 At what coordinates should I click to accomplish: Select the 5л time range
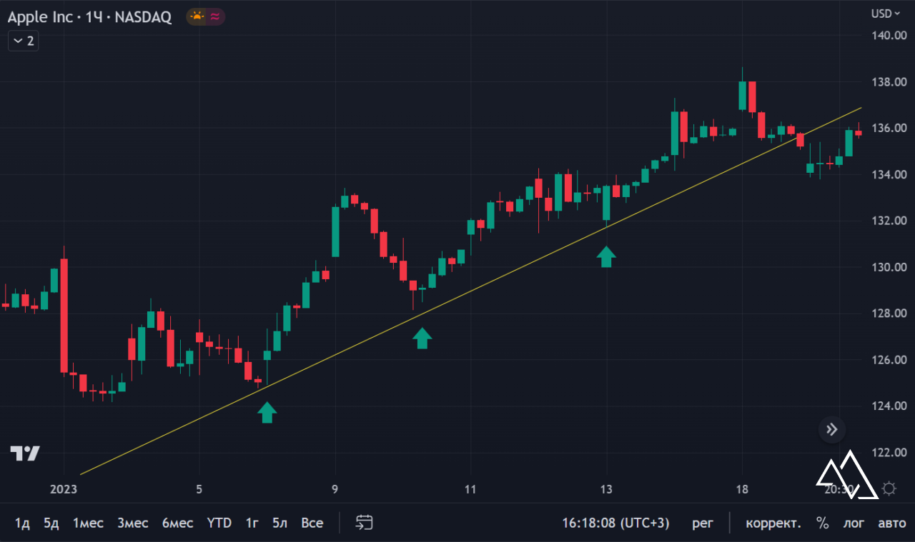280,523
